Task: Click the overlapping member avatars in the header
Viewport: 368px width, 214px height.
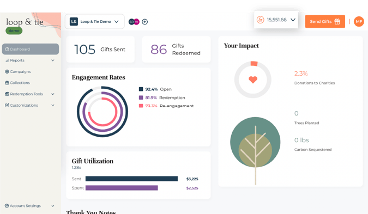Action: [134, 22]
